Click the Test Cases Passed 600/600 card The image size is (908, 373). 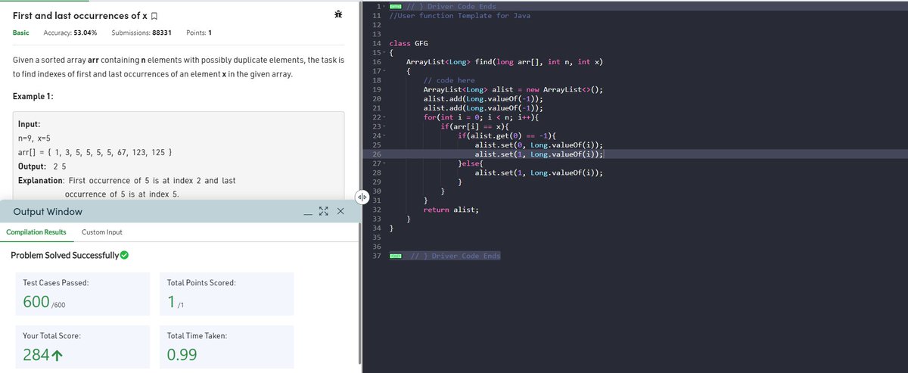point(82,295)
